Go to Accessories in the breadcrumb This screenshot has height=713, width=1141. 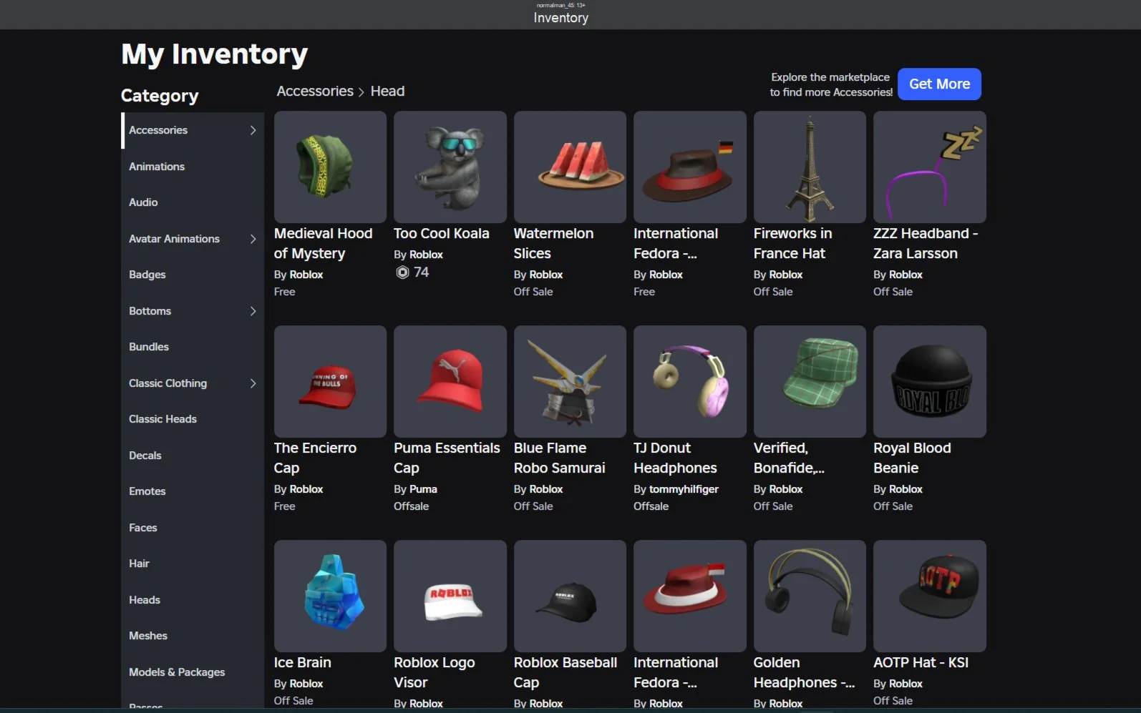315,92
